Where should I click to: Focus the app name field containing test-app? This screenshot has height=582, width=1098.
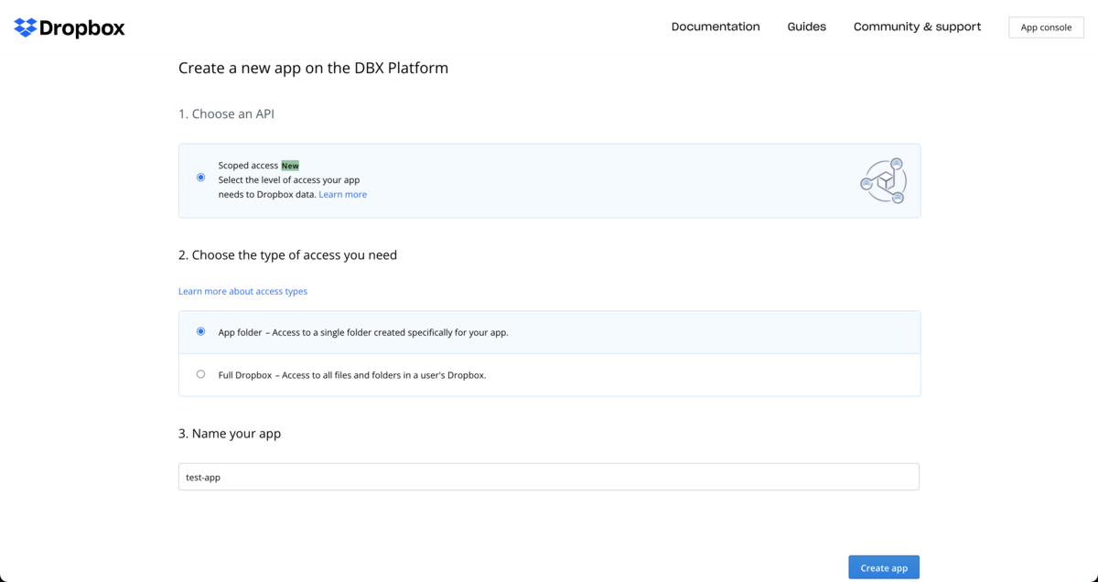click(549, 477)
